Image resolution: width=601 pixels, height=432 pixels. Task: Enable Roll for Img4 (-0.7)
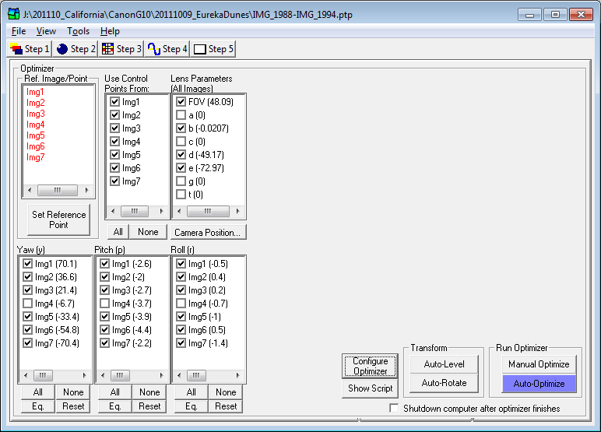pyautogui.click(x=181, y=304)
